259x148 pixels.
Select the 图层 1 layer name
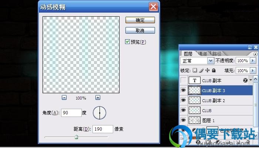click(208, 120)
